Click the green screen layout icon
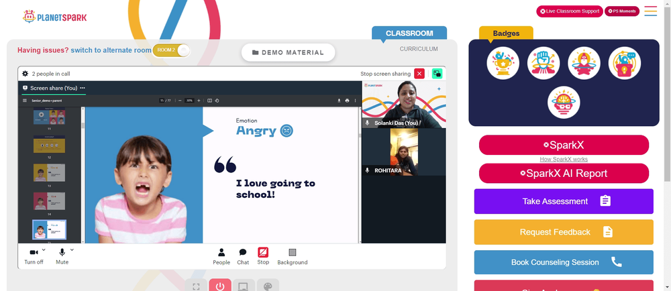Image resolution: width=671 pixels, height=291 pixels. coord(437,74)
